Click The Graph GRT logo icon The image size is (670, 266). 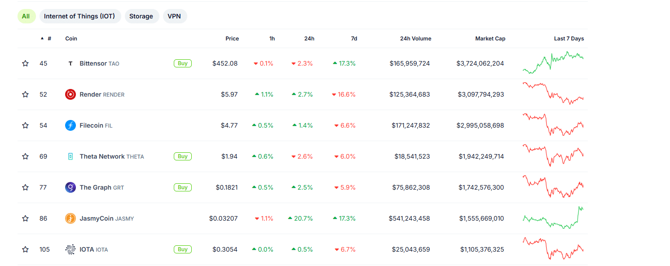tap(71, 187)
